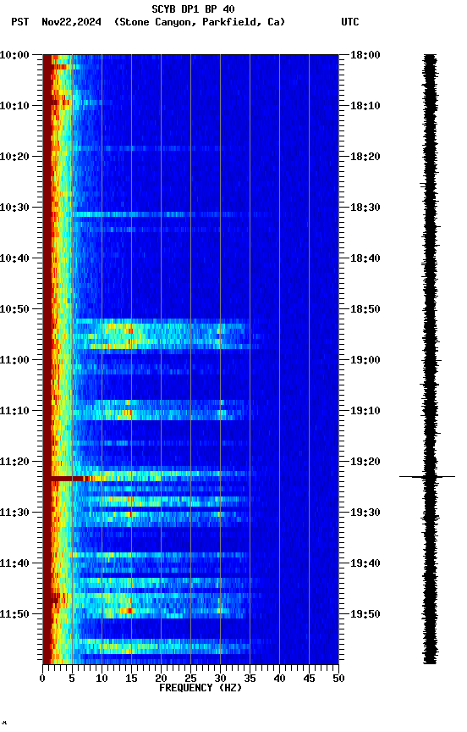
Task: Click the 11:30 PST time label
Action: point(14,513)
